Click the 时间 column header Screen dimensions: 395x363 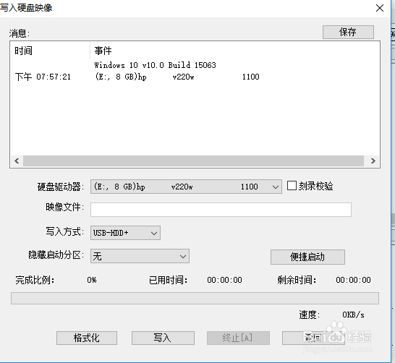pos(50,51)
